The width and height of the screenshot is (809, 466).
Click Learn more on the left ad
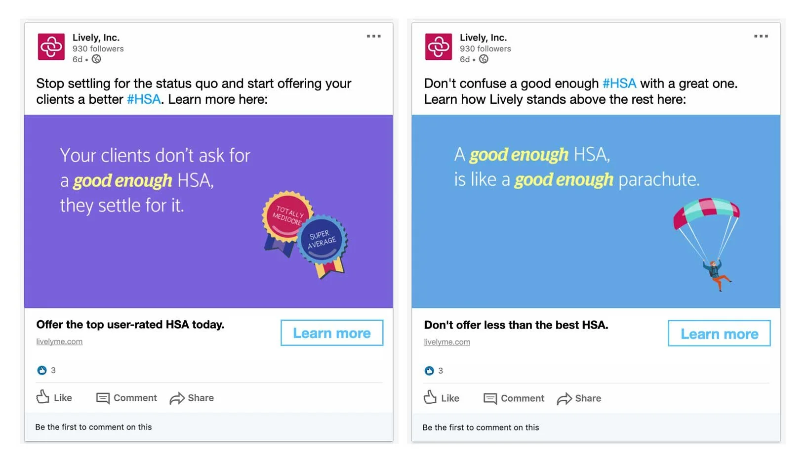(331, 333)
